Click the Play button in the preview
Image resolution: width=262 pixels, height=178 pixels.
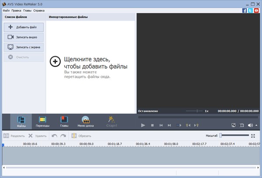click(x=143, y=126)
